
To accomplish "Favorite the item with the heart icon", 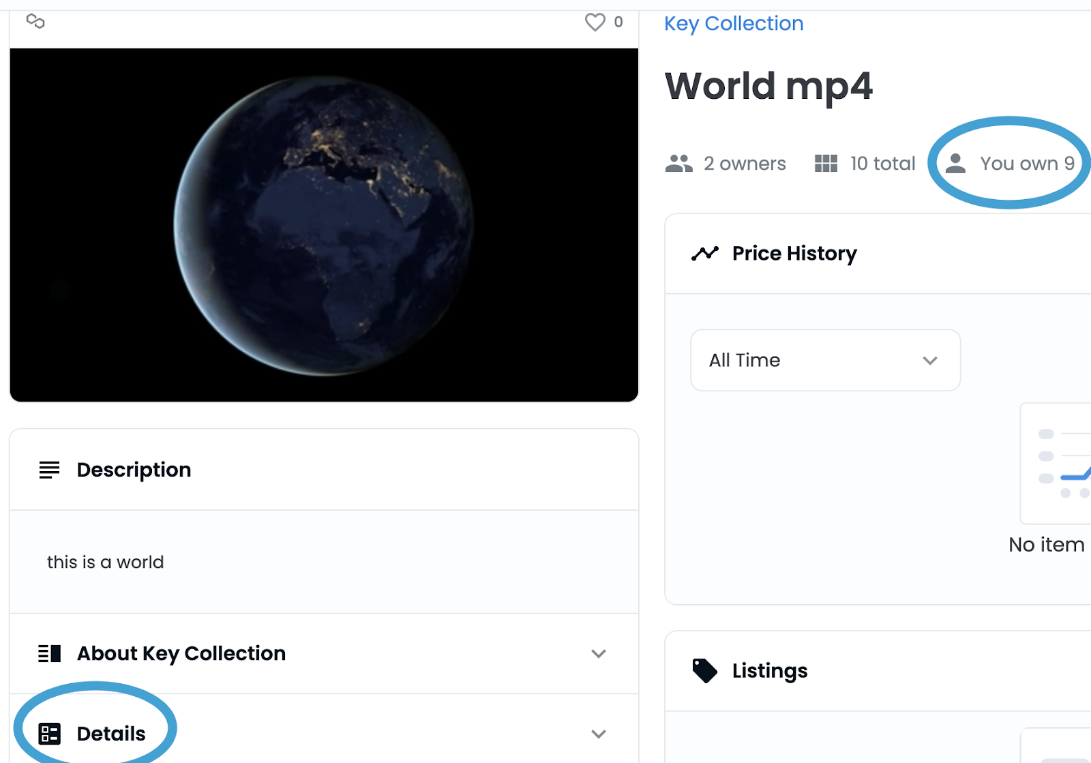I will (x=595, y=23).
